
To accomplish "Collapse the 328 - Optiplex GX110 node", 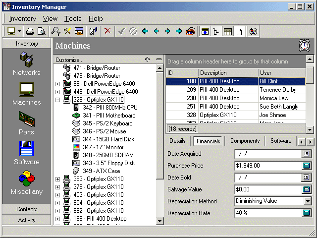I will coord(57,100).
